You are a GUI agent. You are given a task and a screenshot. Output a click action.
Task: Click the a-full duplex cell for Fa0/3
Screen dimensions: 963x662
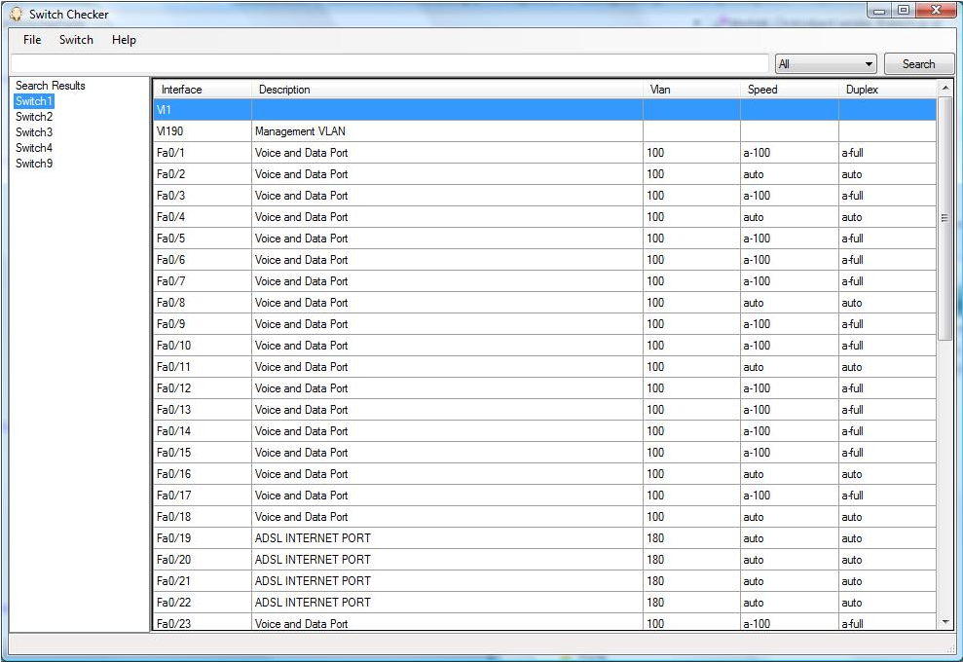(x=887, y=196)
